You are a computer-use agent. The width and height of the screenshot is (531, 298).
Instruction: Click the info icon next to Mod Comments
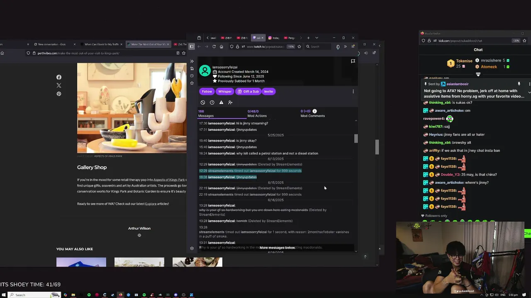click(314, 111)
